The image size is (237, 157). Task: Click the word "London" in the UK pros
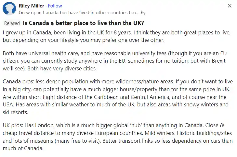45,125
